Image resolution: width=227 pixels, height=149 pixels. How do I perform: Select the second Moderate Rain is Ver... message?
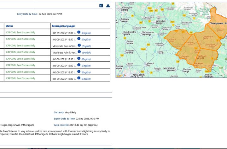64,53
